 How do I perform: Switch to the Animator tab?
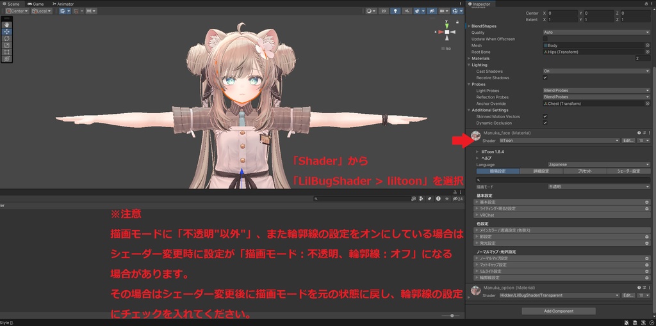[x=63, y=4]
